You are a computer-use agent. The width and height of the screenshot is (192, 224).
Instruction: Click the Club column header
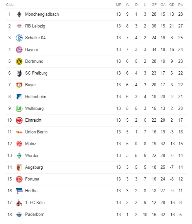point(10,5)
